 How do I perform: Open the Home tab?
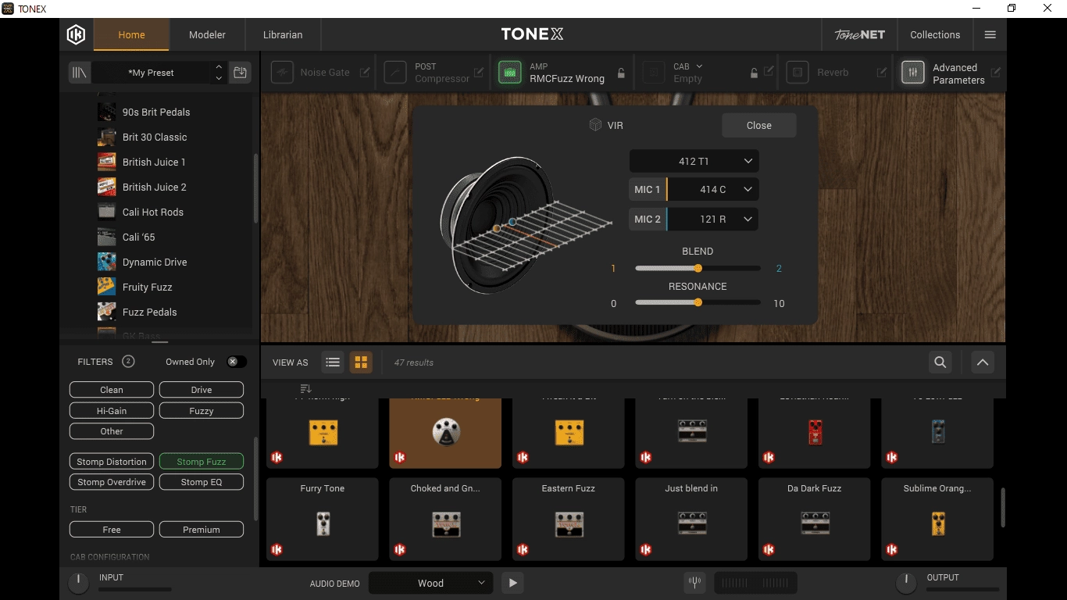pos(131,34)
